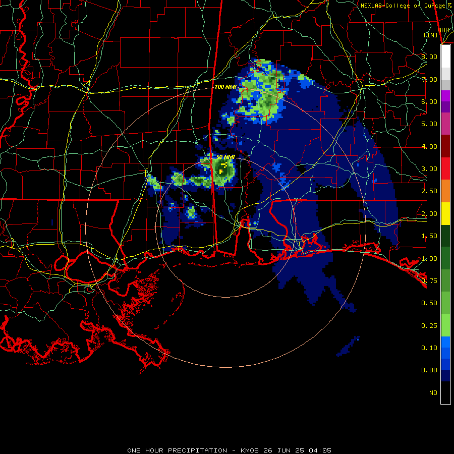
Task: Click the bright magenta swatch near 6.00
Action: pos(445,96)
